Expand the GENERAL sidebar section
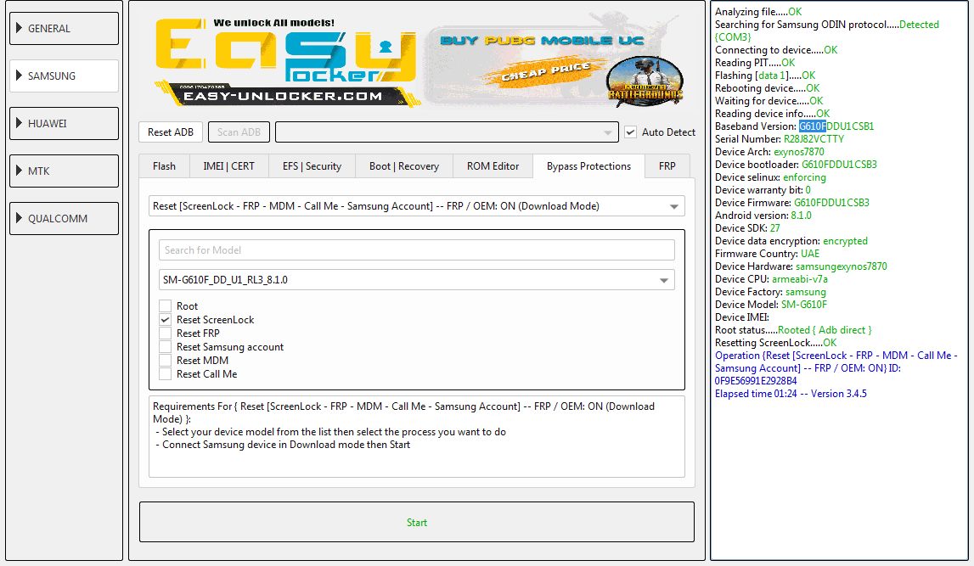 64,29
